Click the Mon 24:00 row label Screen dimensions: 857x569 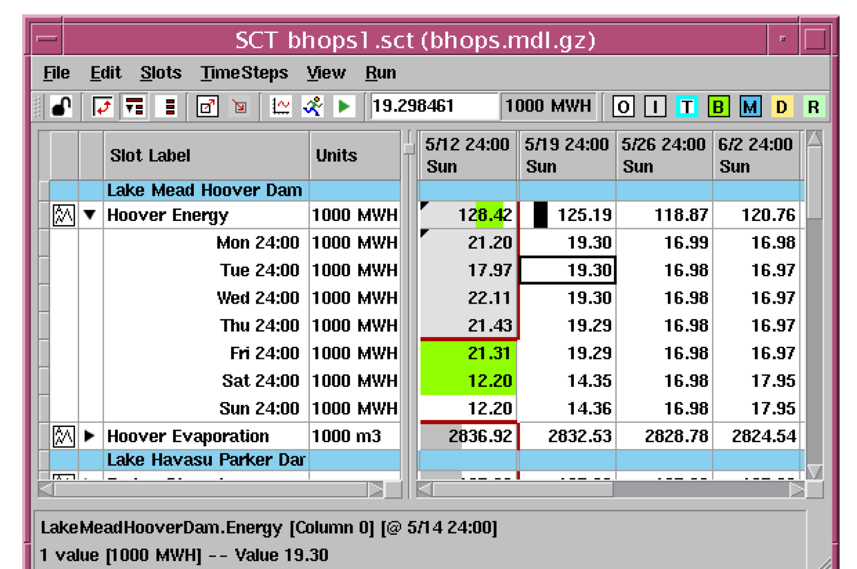click(258, 243)
